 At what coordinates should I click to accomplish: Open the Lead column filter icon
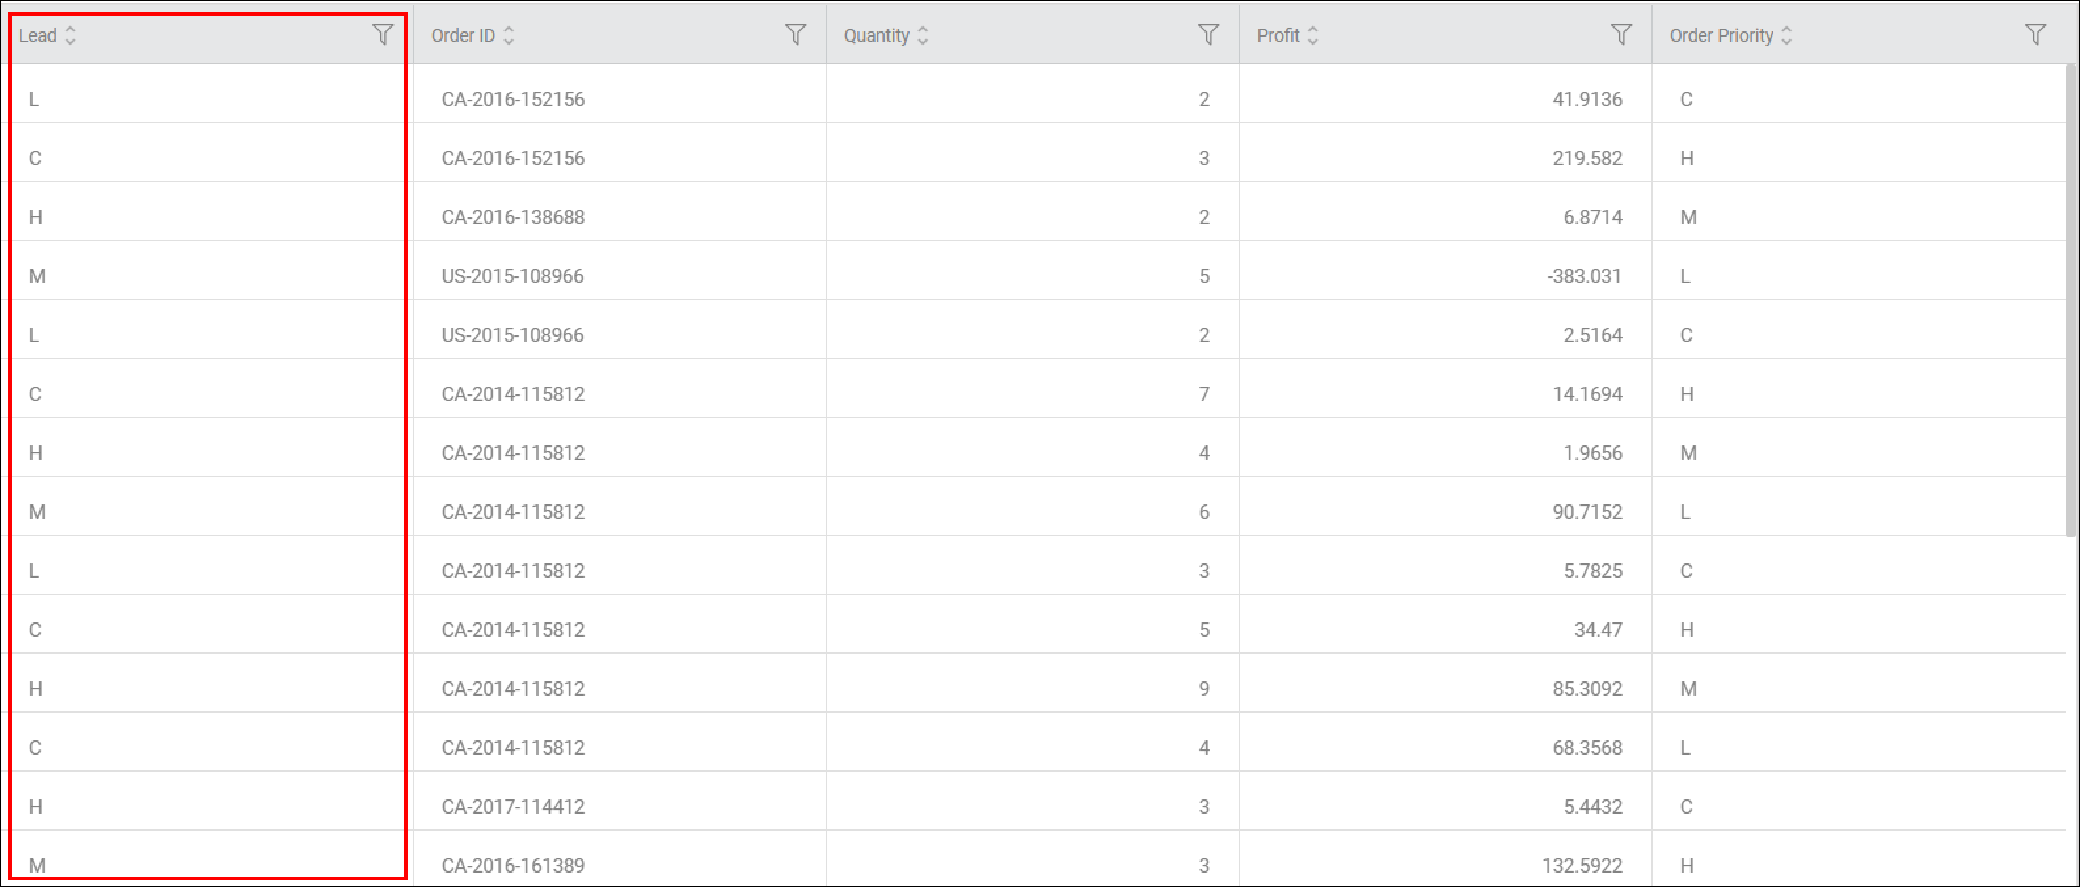(x=383, y=34)
